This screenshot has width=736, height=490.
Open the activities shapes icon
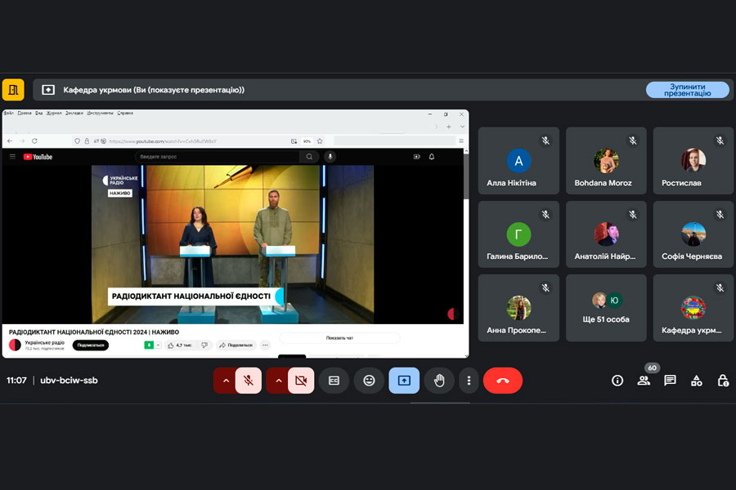[697, 381]
